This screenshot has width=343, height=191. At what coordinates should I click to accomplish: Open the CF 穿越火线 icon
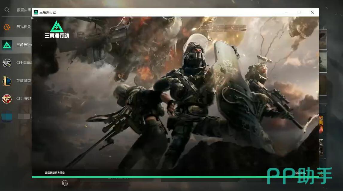pos(7,99)
